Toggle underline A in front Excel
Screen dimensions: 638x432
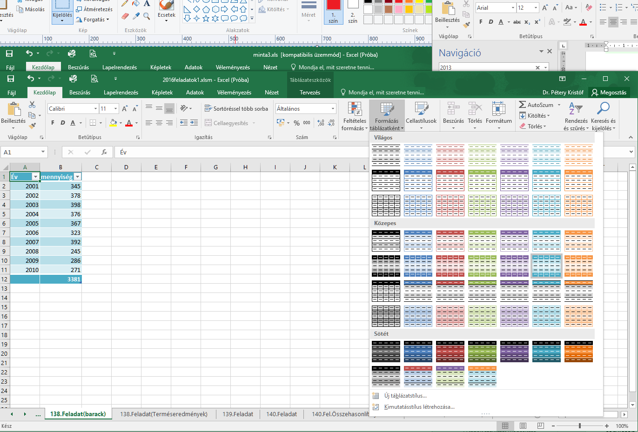click(73, 123)
